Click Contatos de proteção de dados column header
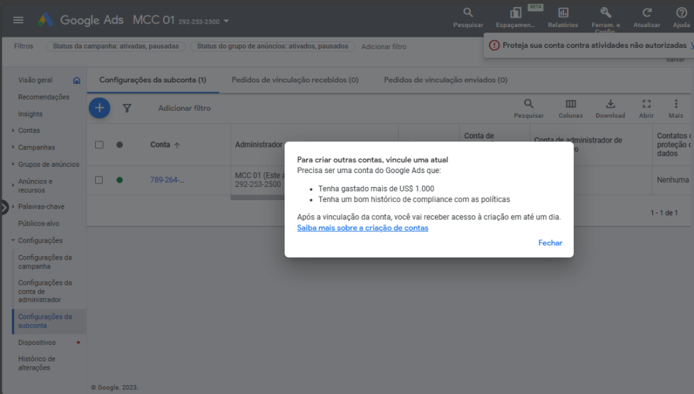694x394 pixels. coord(673,145)
